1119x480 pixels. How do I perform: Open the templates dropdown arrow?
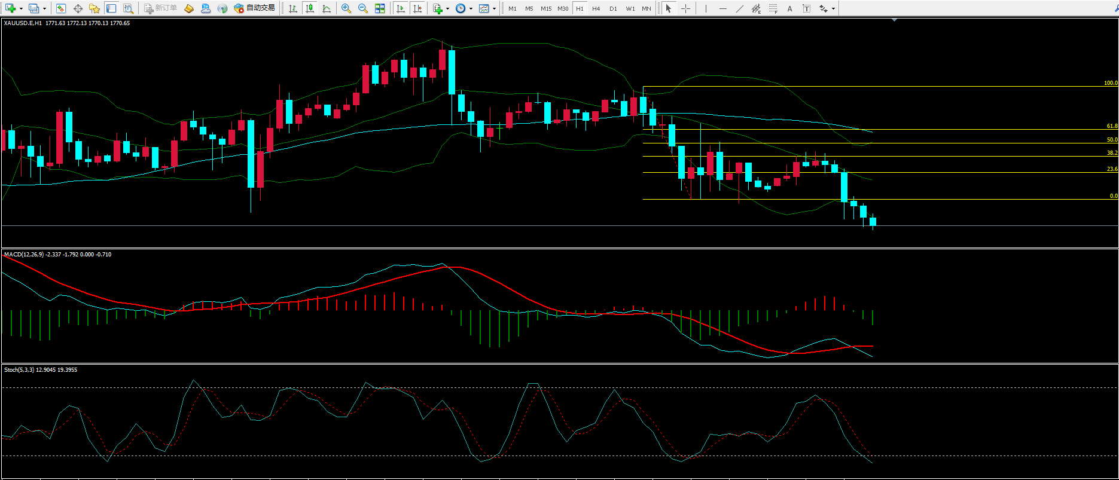click(x=494, y=8)
